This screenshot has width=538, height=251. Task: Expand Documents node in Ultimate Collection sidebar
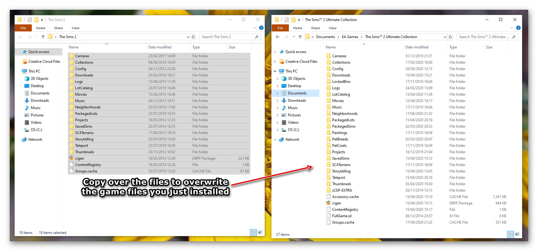[278, 93]
